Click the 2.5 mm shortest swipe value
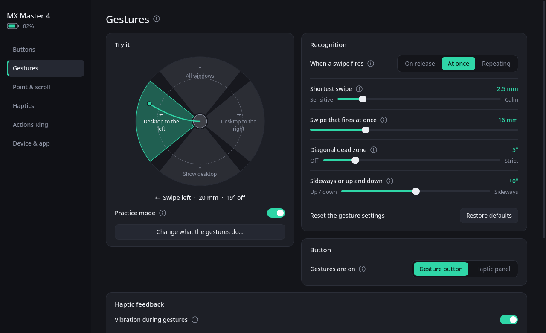The image size is (546, 333). point(507,89)
